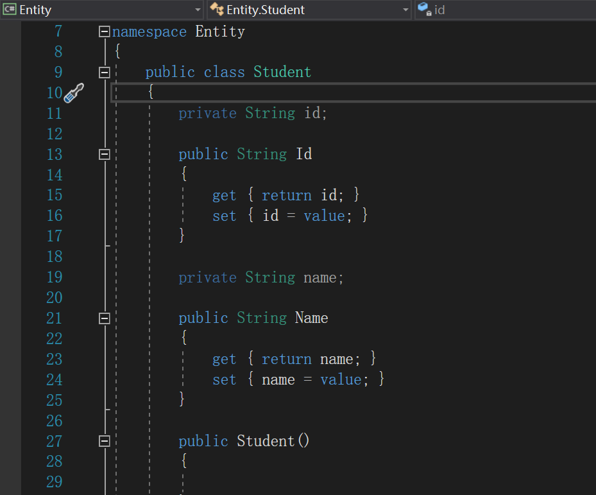The width and height of the screenshot is (596, 495).
Task: Click the 'Student' class name on line 9
Action: tap(282, 72)
